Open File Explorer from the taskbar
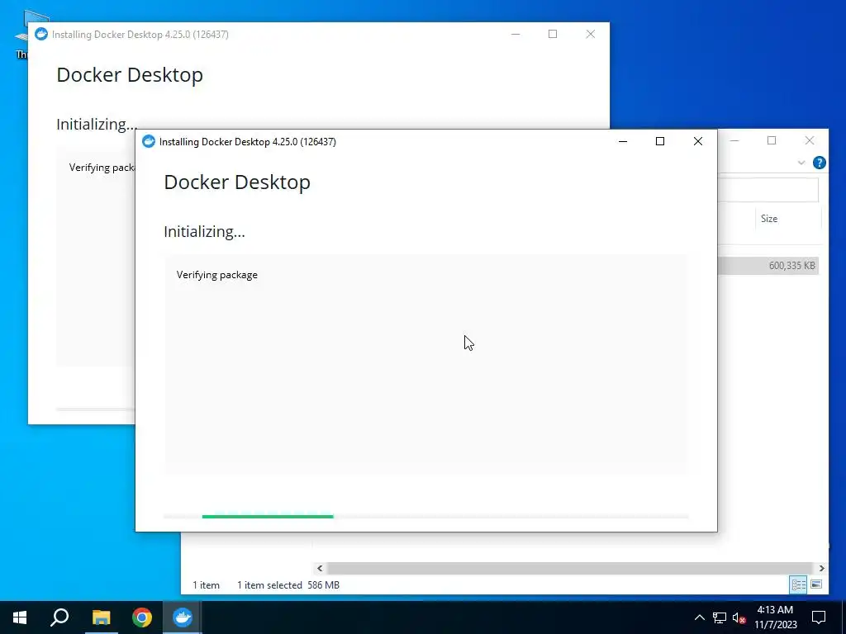This screenshot has width=846, height=634. click(101, 617)
